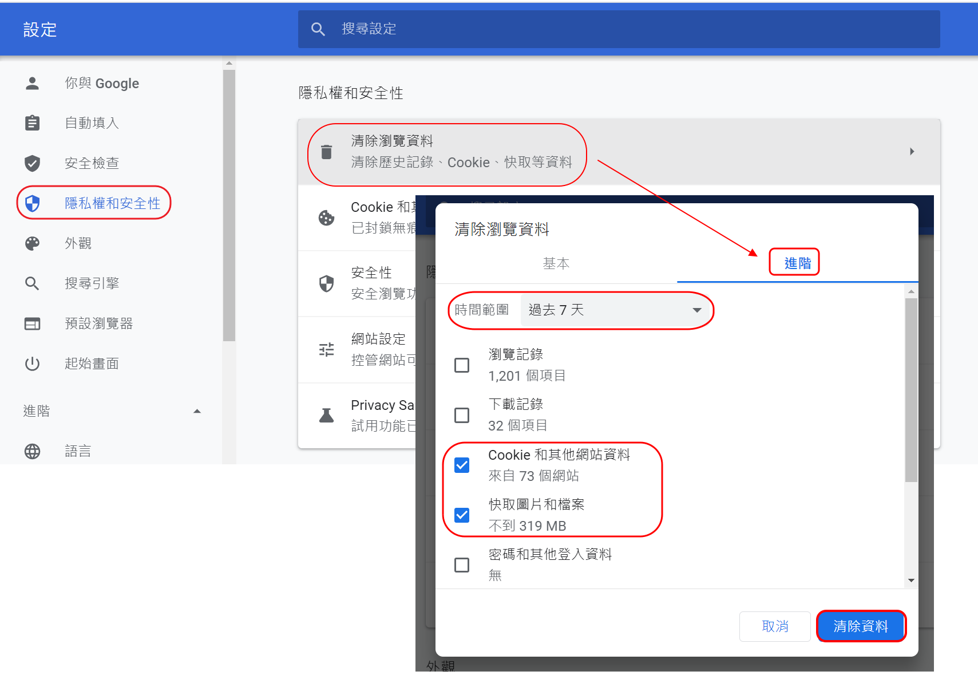Select the 你與 Google person icon
The image size is (978, 687).
click(x=32, y=83)
